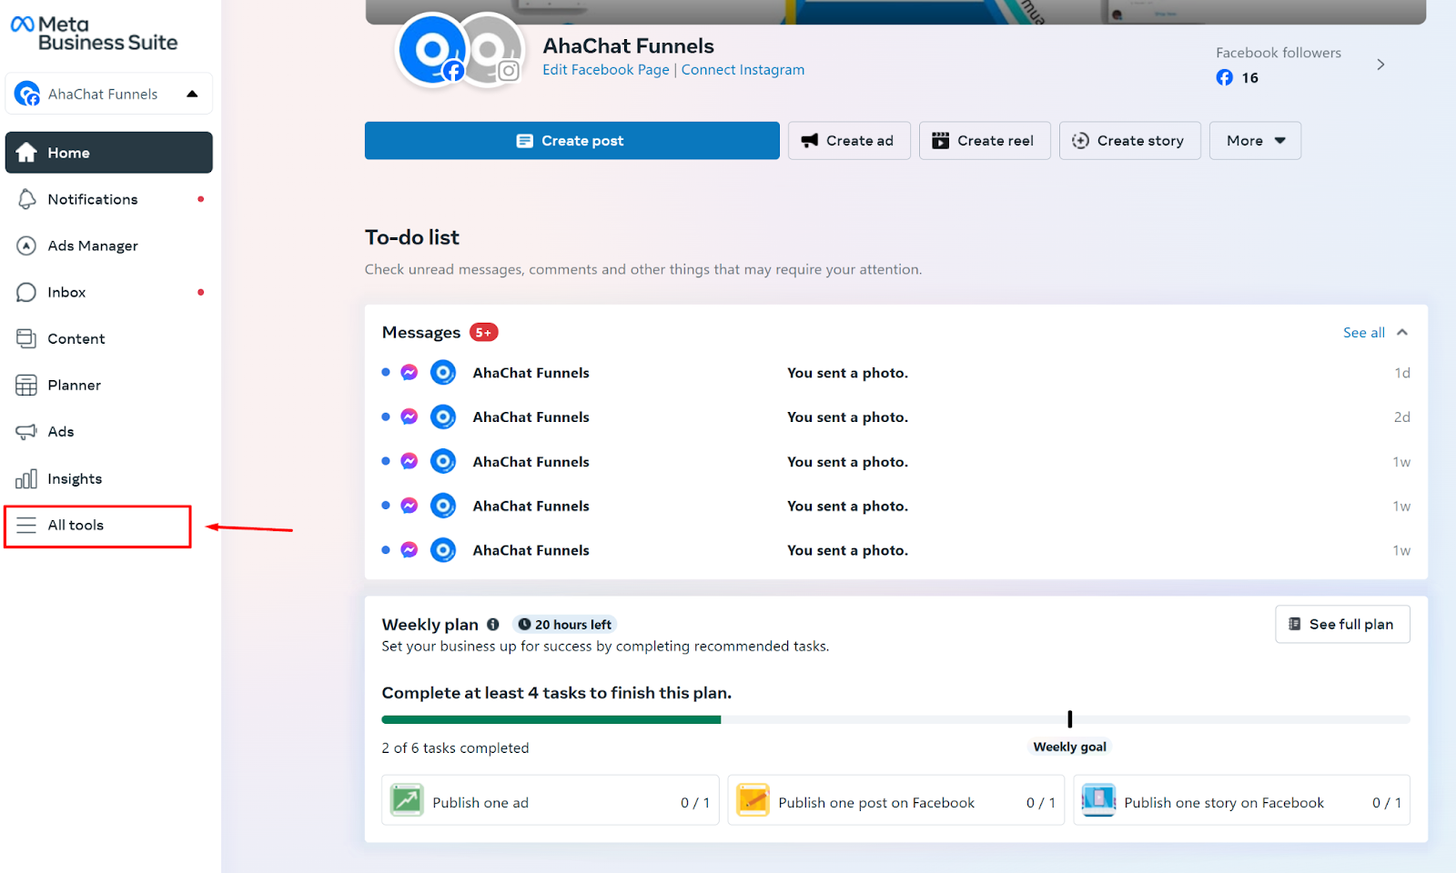Click the Publish one post icon

coord(753,800)
